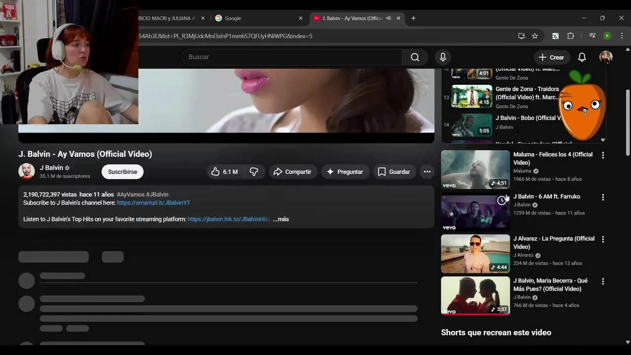The height and width of the screenshot is (355, 631).
Task: Click the page vertical scrollbar thumb
Action: click(x=628, y=122)
